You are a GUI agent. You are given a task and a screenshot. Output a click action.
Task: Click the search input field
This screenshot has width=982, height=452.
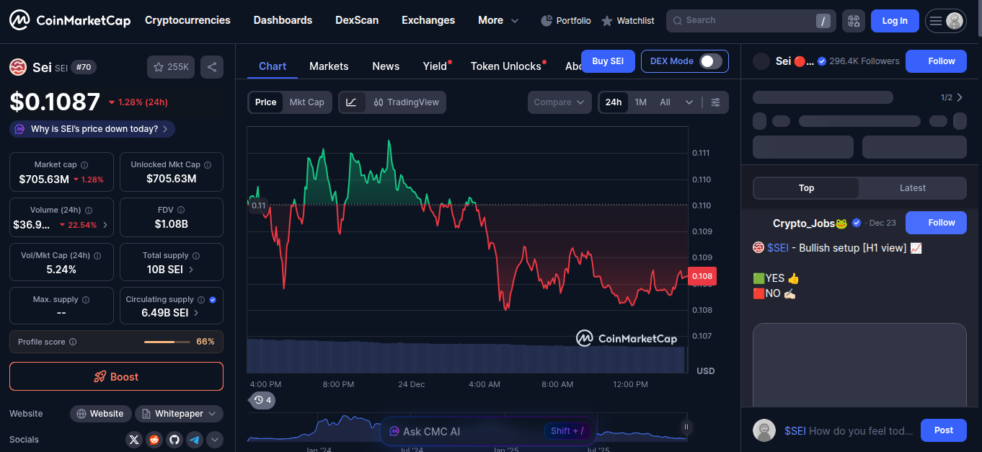pyautogui.click(x=743, y=20)
